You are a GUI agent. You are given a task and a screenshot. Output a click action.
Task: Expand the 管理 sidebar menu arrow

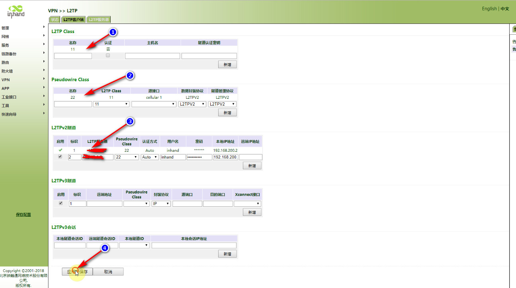point(44,27)
